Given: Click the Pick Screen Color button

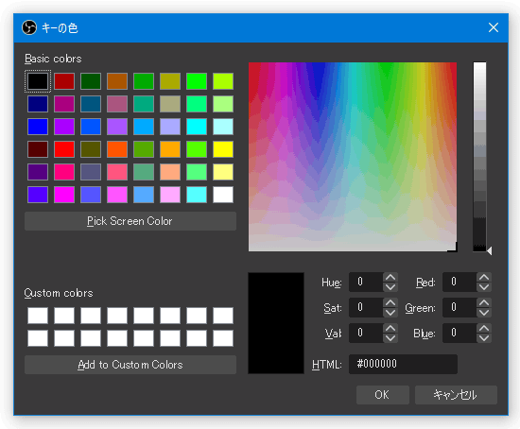Looking at the screenshot, I should pyautogui.click(x=130, y=221).
